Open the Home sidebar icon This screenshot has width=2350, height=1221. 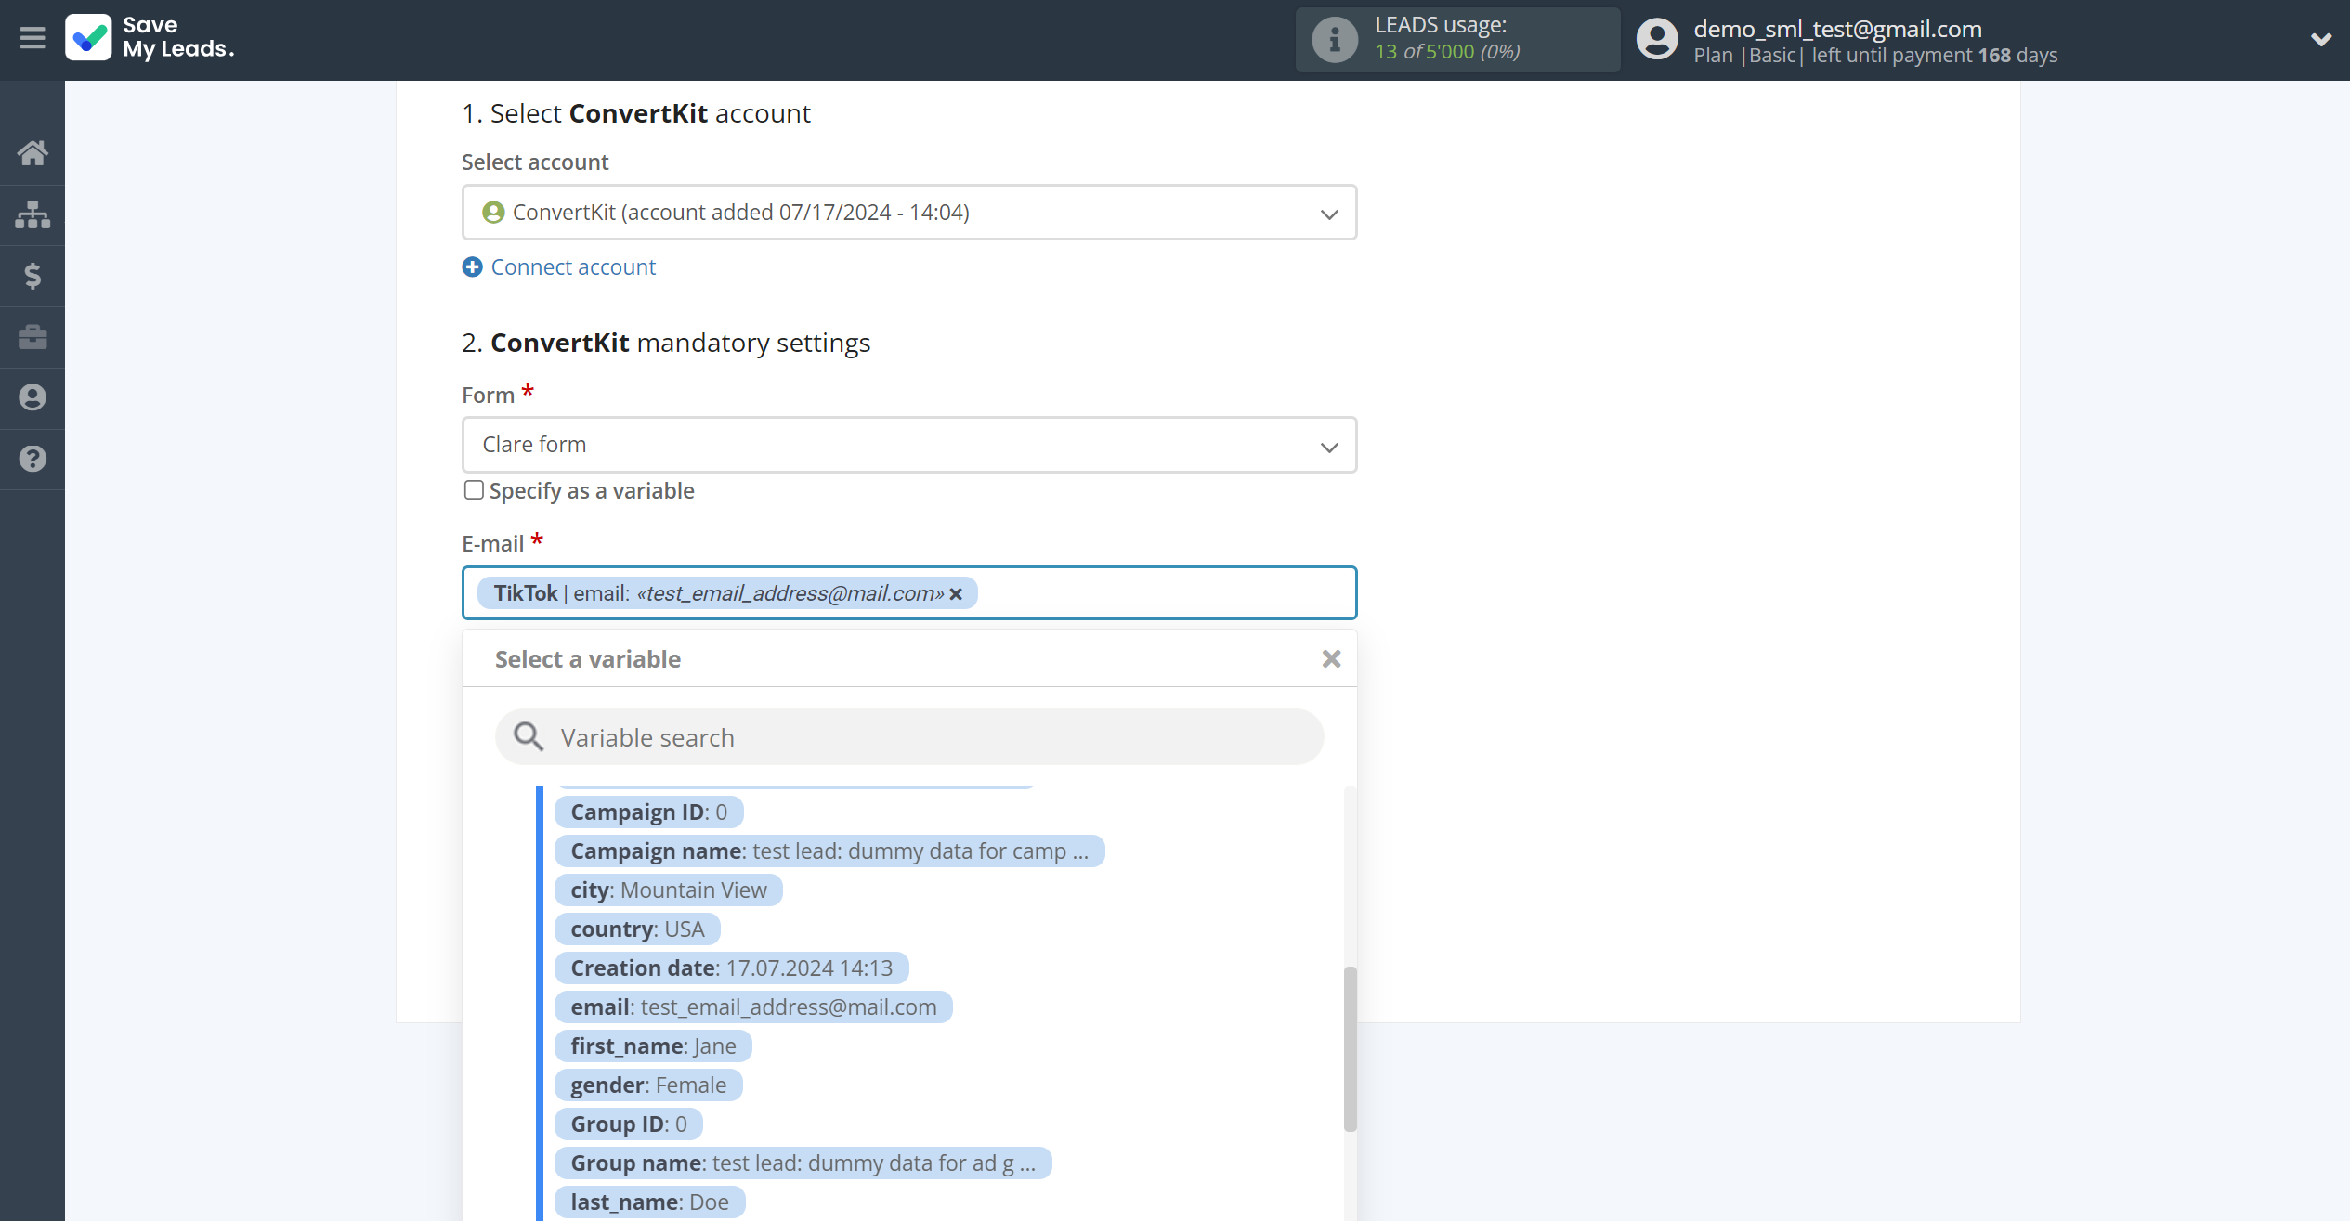tap(33, 153)
